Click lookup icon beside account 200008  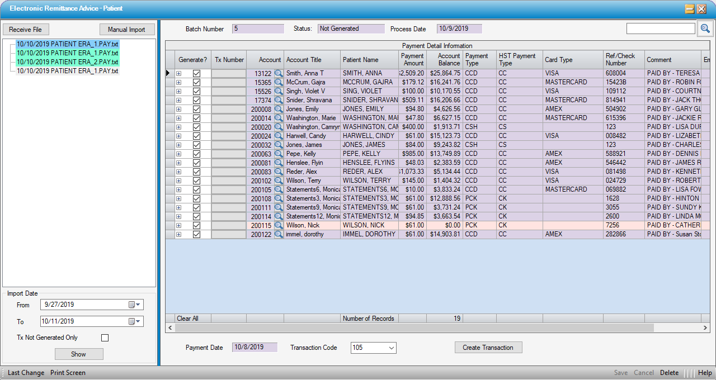point(278,109)
